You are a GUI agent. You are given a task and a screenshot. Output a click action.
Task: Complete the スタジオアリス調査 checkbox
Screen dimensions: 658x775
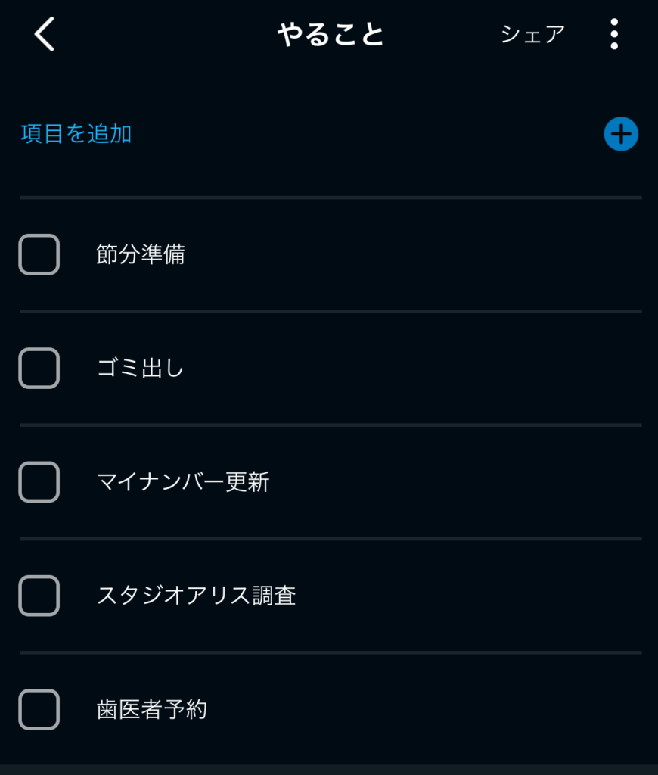tap(39, 596)
